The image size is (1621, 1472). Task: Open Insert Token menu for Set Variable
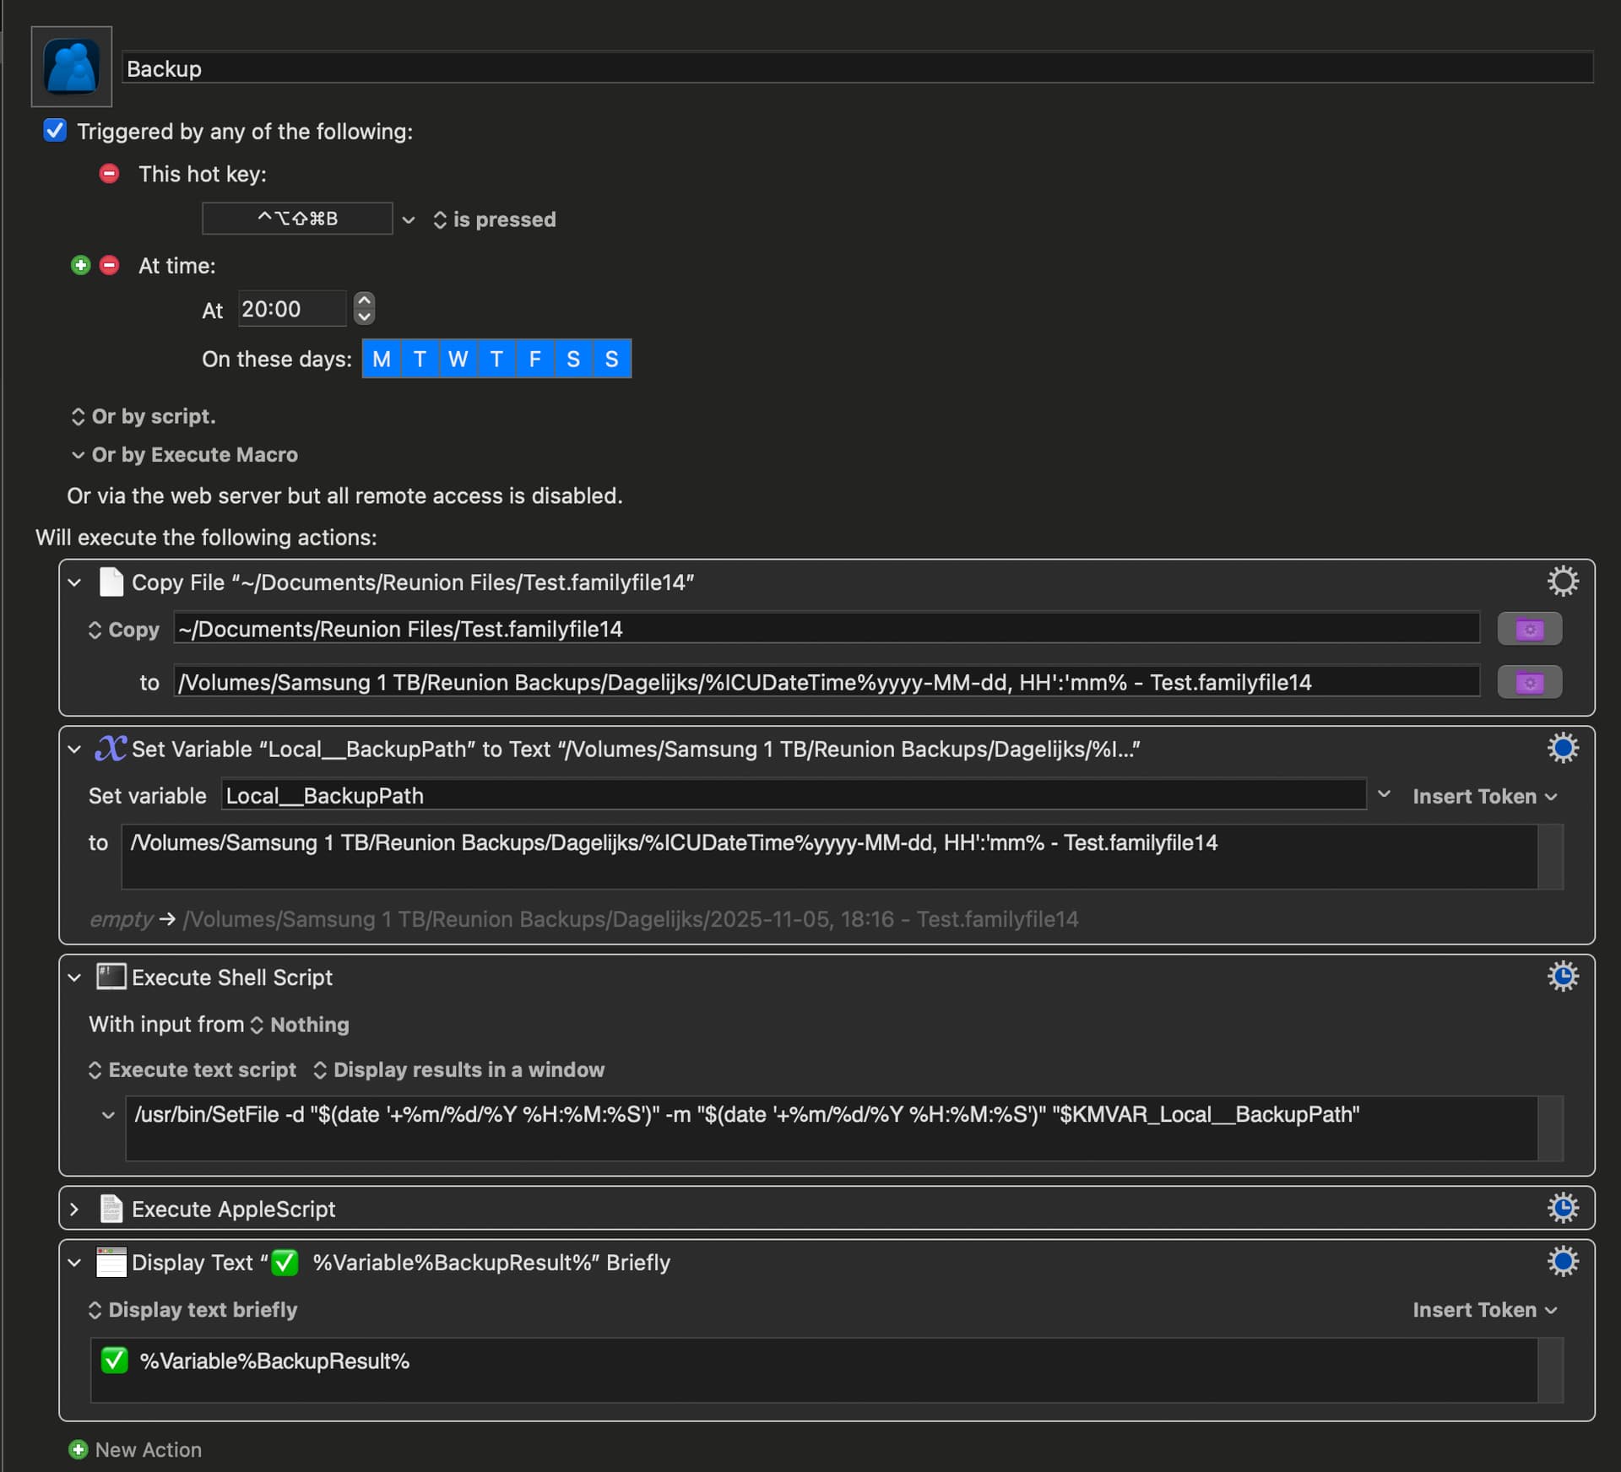[x=1483, y=796]
